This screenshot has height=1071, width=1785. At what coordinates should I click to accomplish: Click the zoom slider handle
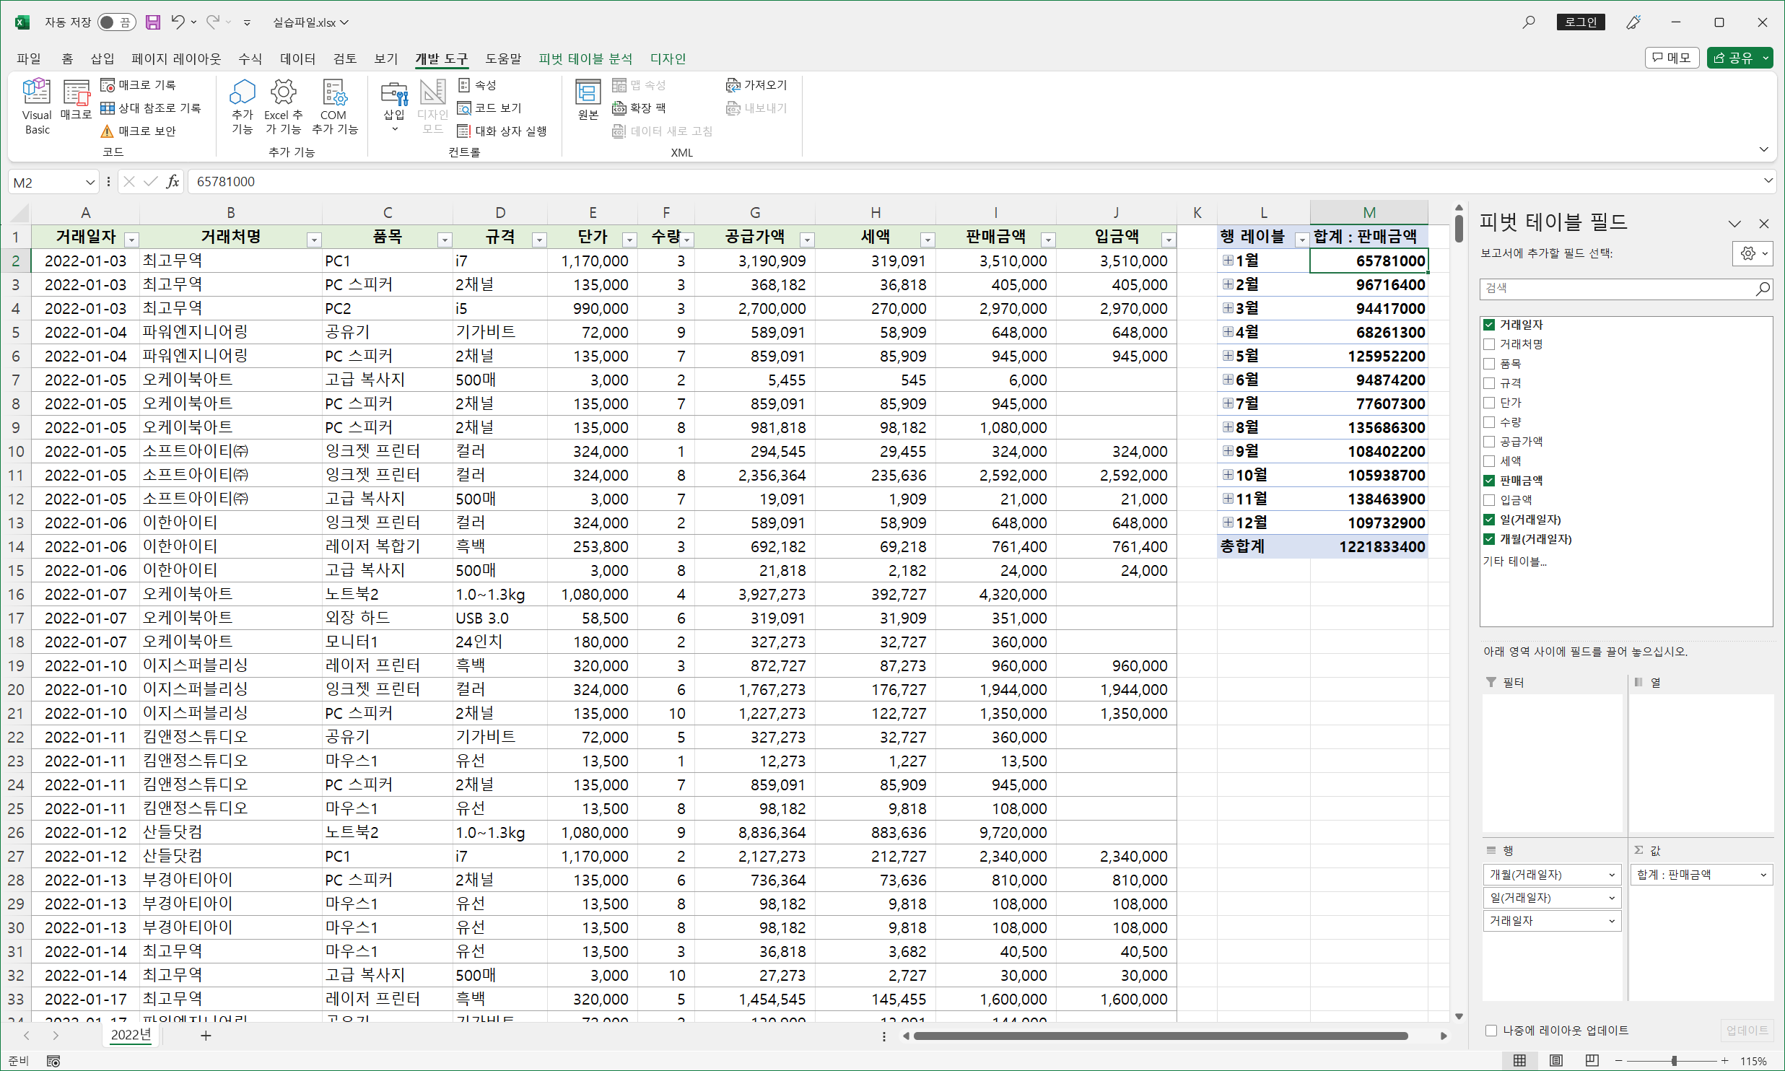[x=1673, y=1060]
